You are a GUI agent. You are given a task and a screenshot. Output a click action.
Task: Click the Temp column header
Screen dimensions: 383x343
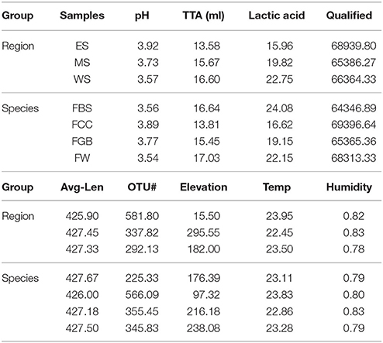tap(277, 187)
